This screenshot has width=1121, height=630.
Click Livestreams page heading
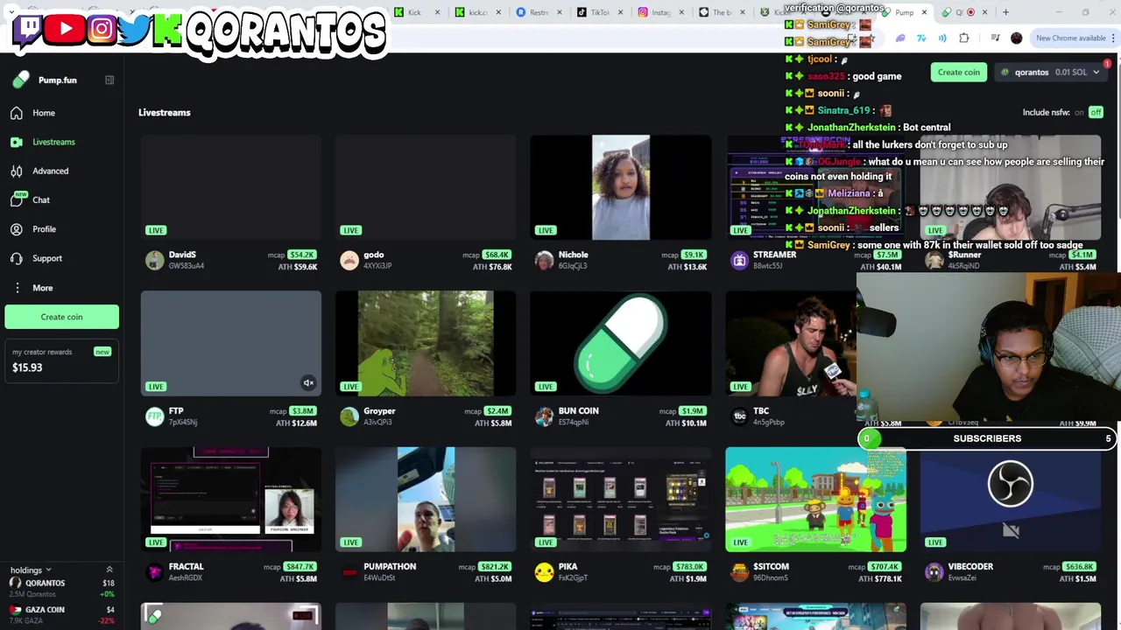[x=164, y=112]
